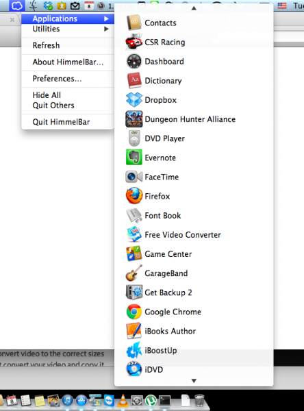This screenshot has height=411, width=304.
Task: Choose Quit Others in the menu
Action: click(x=68, y=105)
